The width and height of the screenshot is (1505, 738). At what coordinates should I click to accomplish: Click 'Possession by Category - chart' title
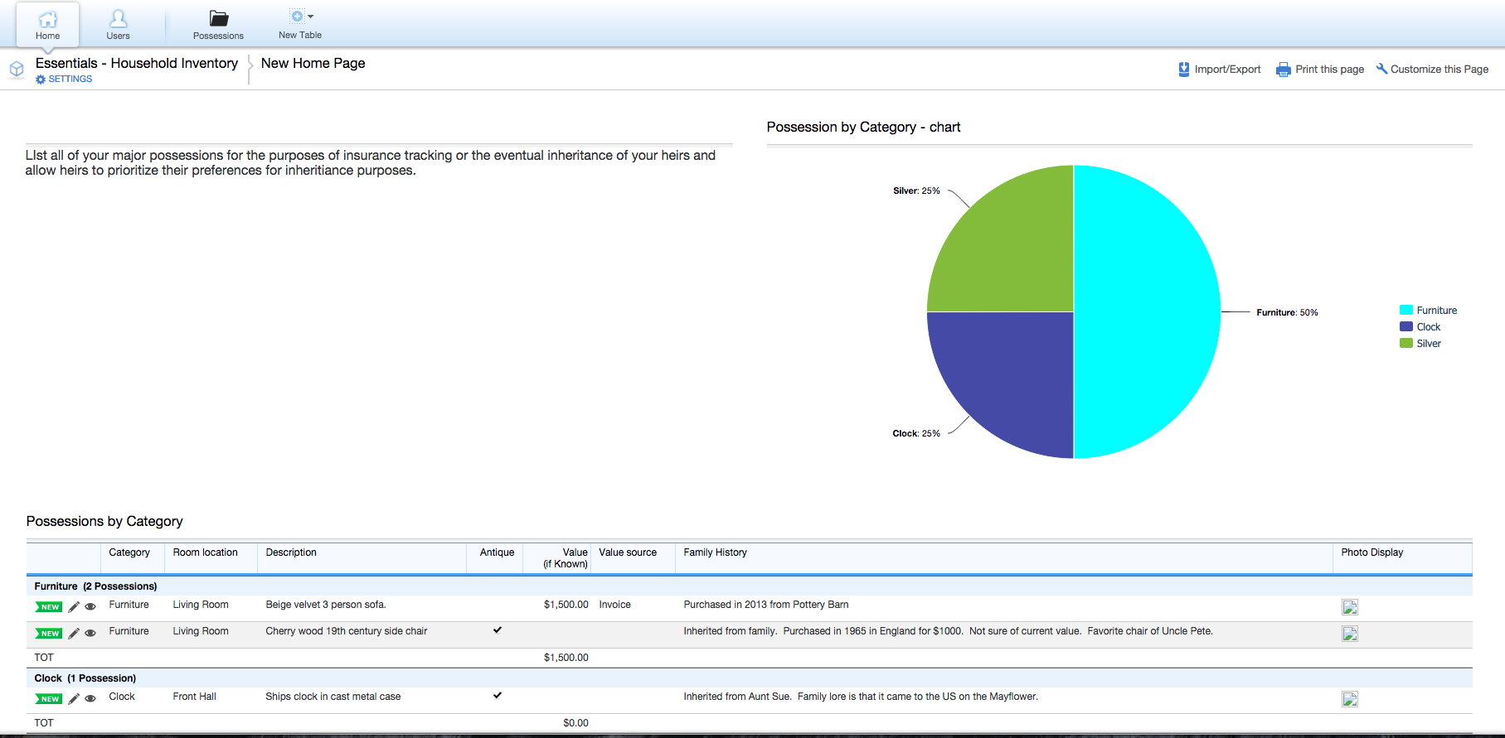863,127
